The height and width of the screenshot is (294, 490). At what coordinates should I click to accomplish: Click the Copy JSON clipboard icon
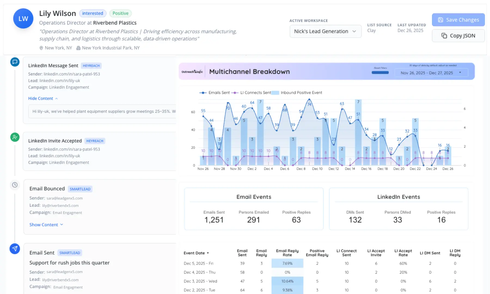click(x=444, y=36)
